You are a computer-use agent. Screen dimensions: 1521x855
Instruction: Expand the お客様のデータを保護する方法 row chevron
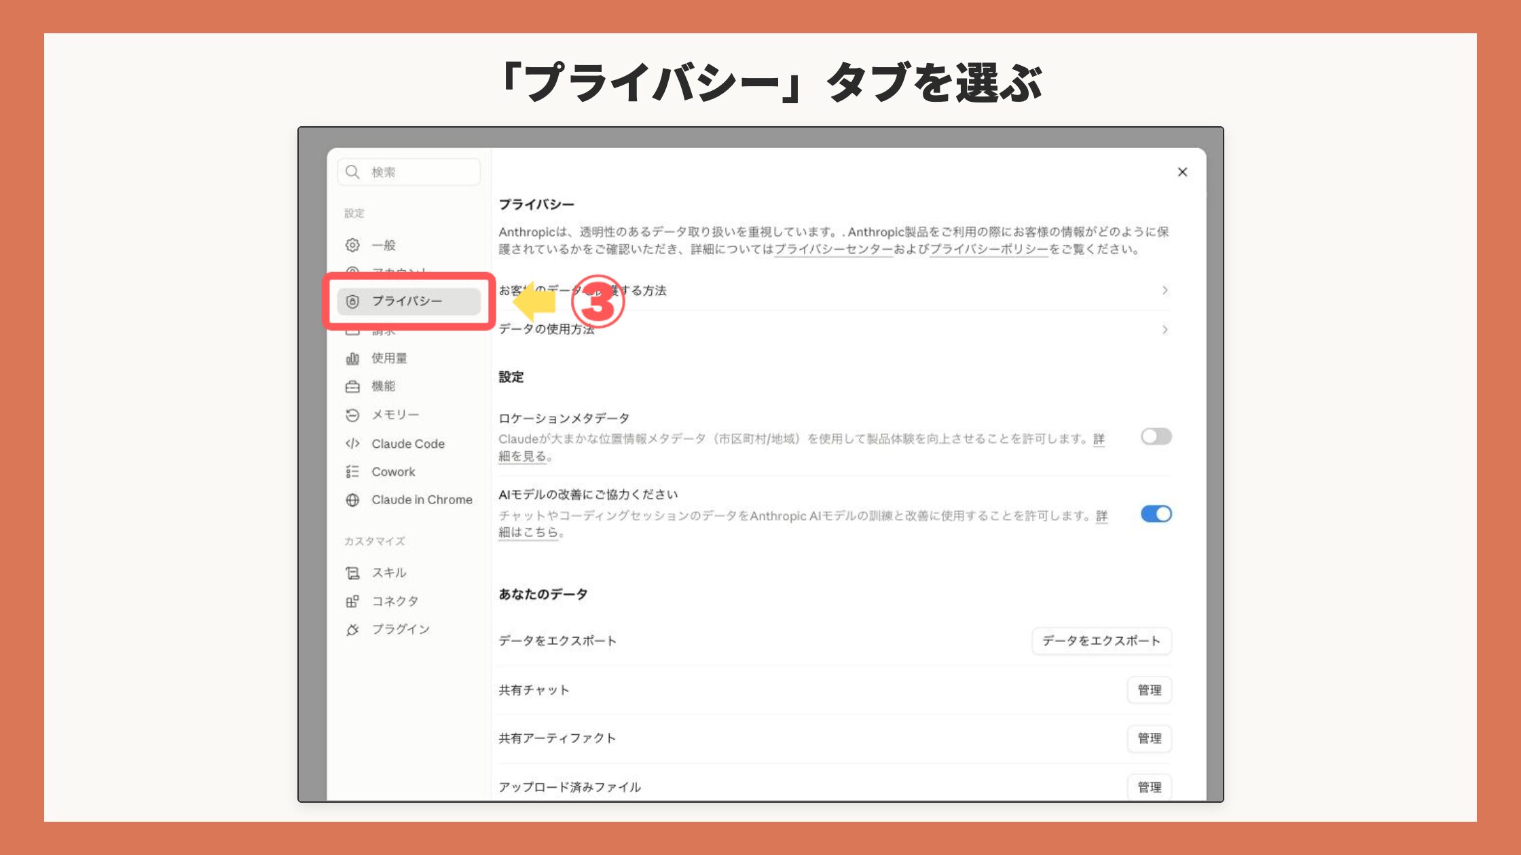(x=1165, y=290)
